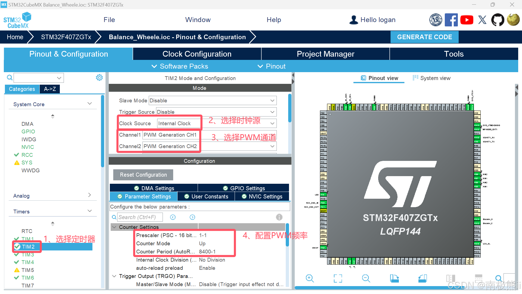This screenshot has height=294, width=522.
Task: Click the categories list vertical scrollbar
Action: coord(102,131)
